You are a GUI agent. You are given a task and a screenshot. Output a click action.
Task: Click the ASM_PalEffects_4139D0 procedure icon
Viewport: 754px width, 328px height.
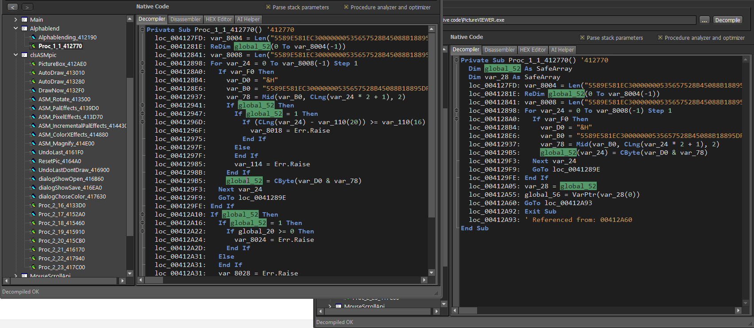click(x=33, y=108)
